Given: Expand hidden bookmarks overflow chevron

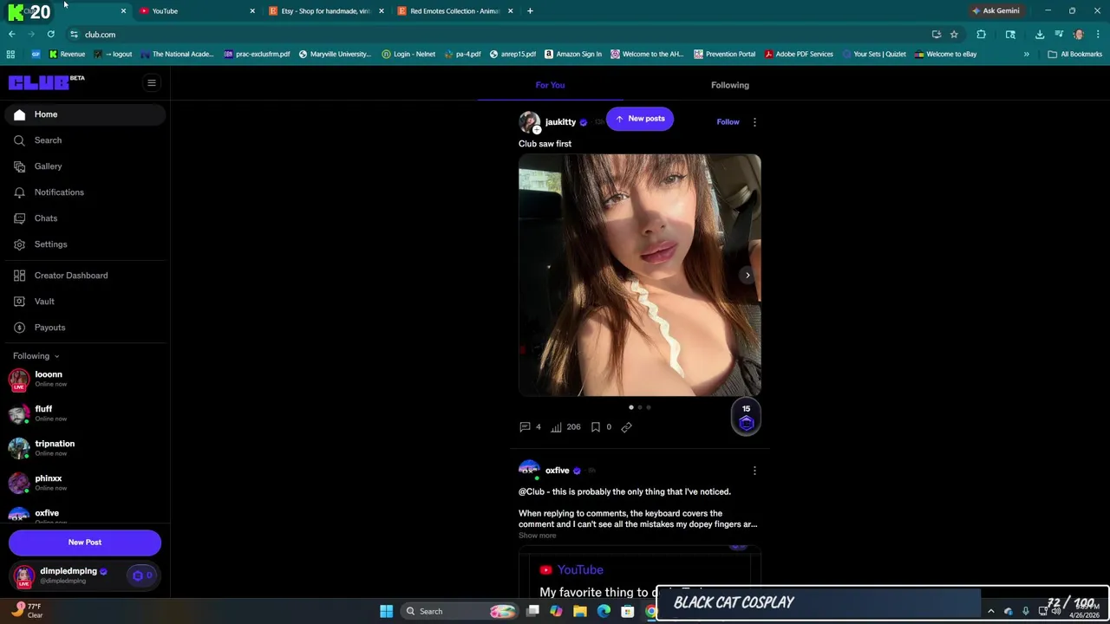Looking at the screenshot, I should (x=1026, y=55).
